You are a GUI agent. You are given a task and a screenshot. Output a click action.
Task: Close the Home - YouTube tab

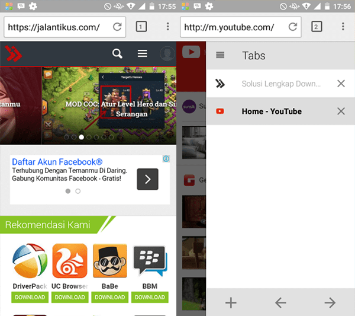point(341,111)
